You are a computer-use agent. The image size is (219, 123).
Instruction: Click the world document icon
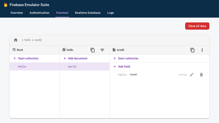(114, 50)
